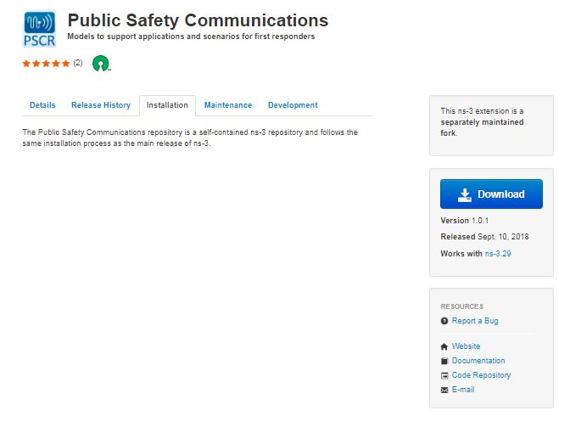Click the fifth orange rating star
The height and width of the screenshot is (444, 581).
tap(66, 64)
